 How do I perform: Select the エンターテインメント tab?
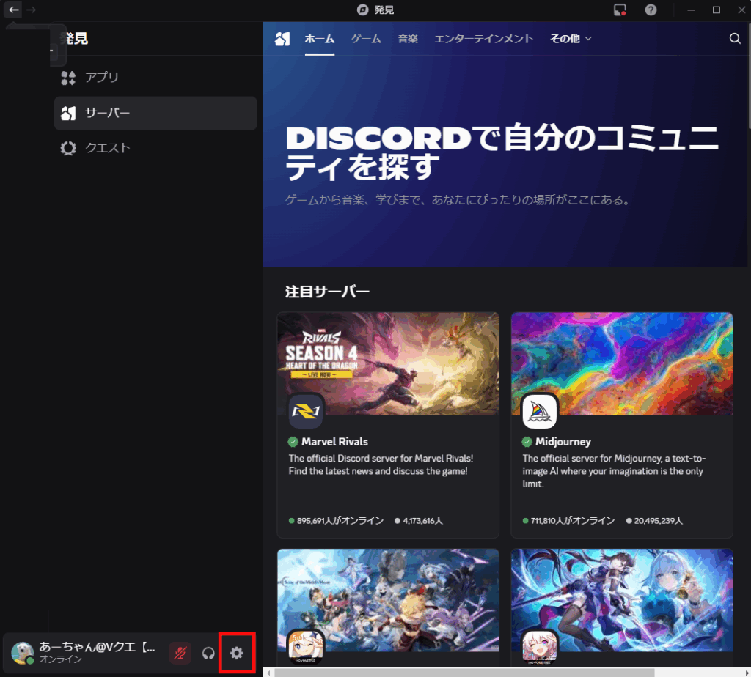click(483, 39)
